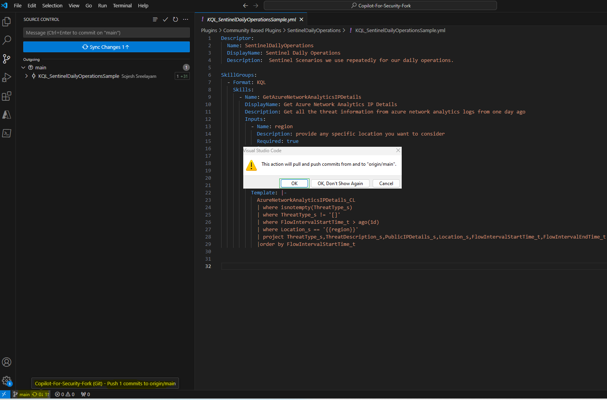607x400 pixels.
Task: Click the refresh icon in Source Control
Action: click(175, 19)
